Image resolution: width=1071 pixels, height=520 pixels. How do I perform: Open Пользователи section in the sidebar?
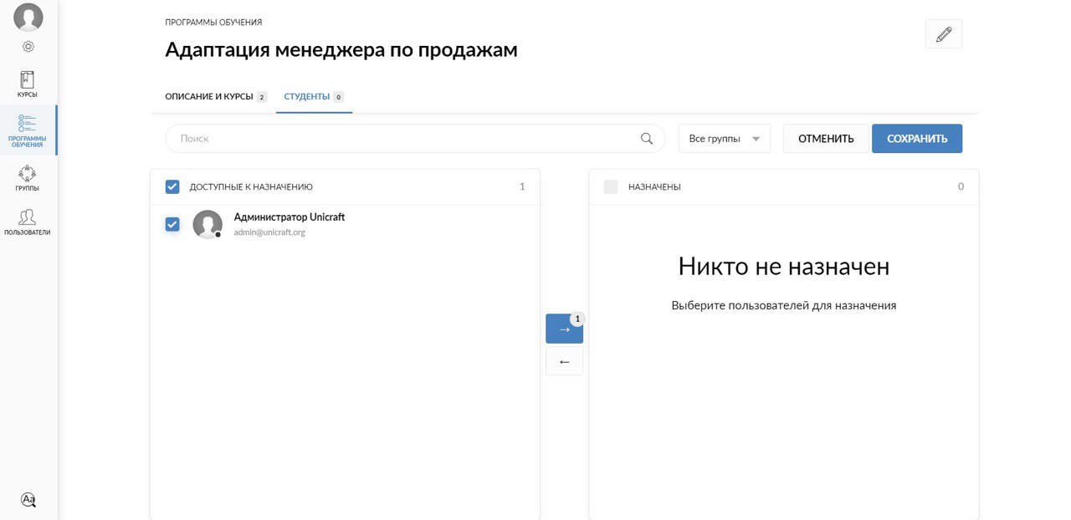(28, 222)
